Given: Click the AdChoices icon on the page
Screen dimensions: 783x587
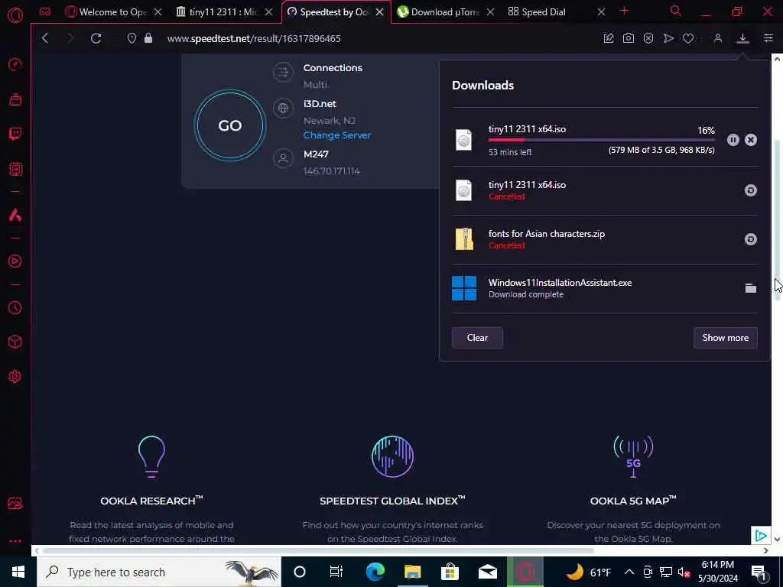Looking at the screenshot, I should click(761, 536).
